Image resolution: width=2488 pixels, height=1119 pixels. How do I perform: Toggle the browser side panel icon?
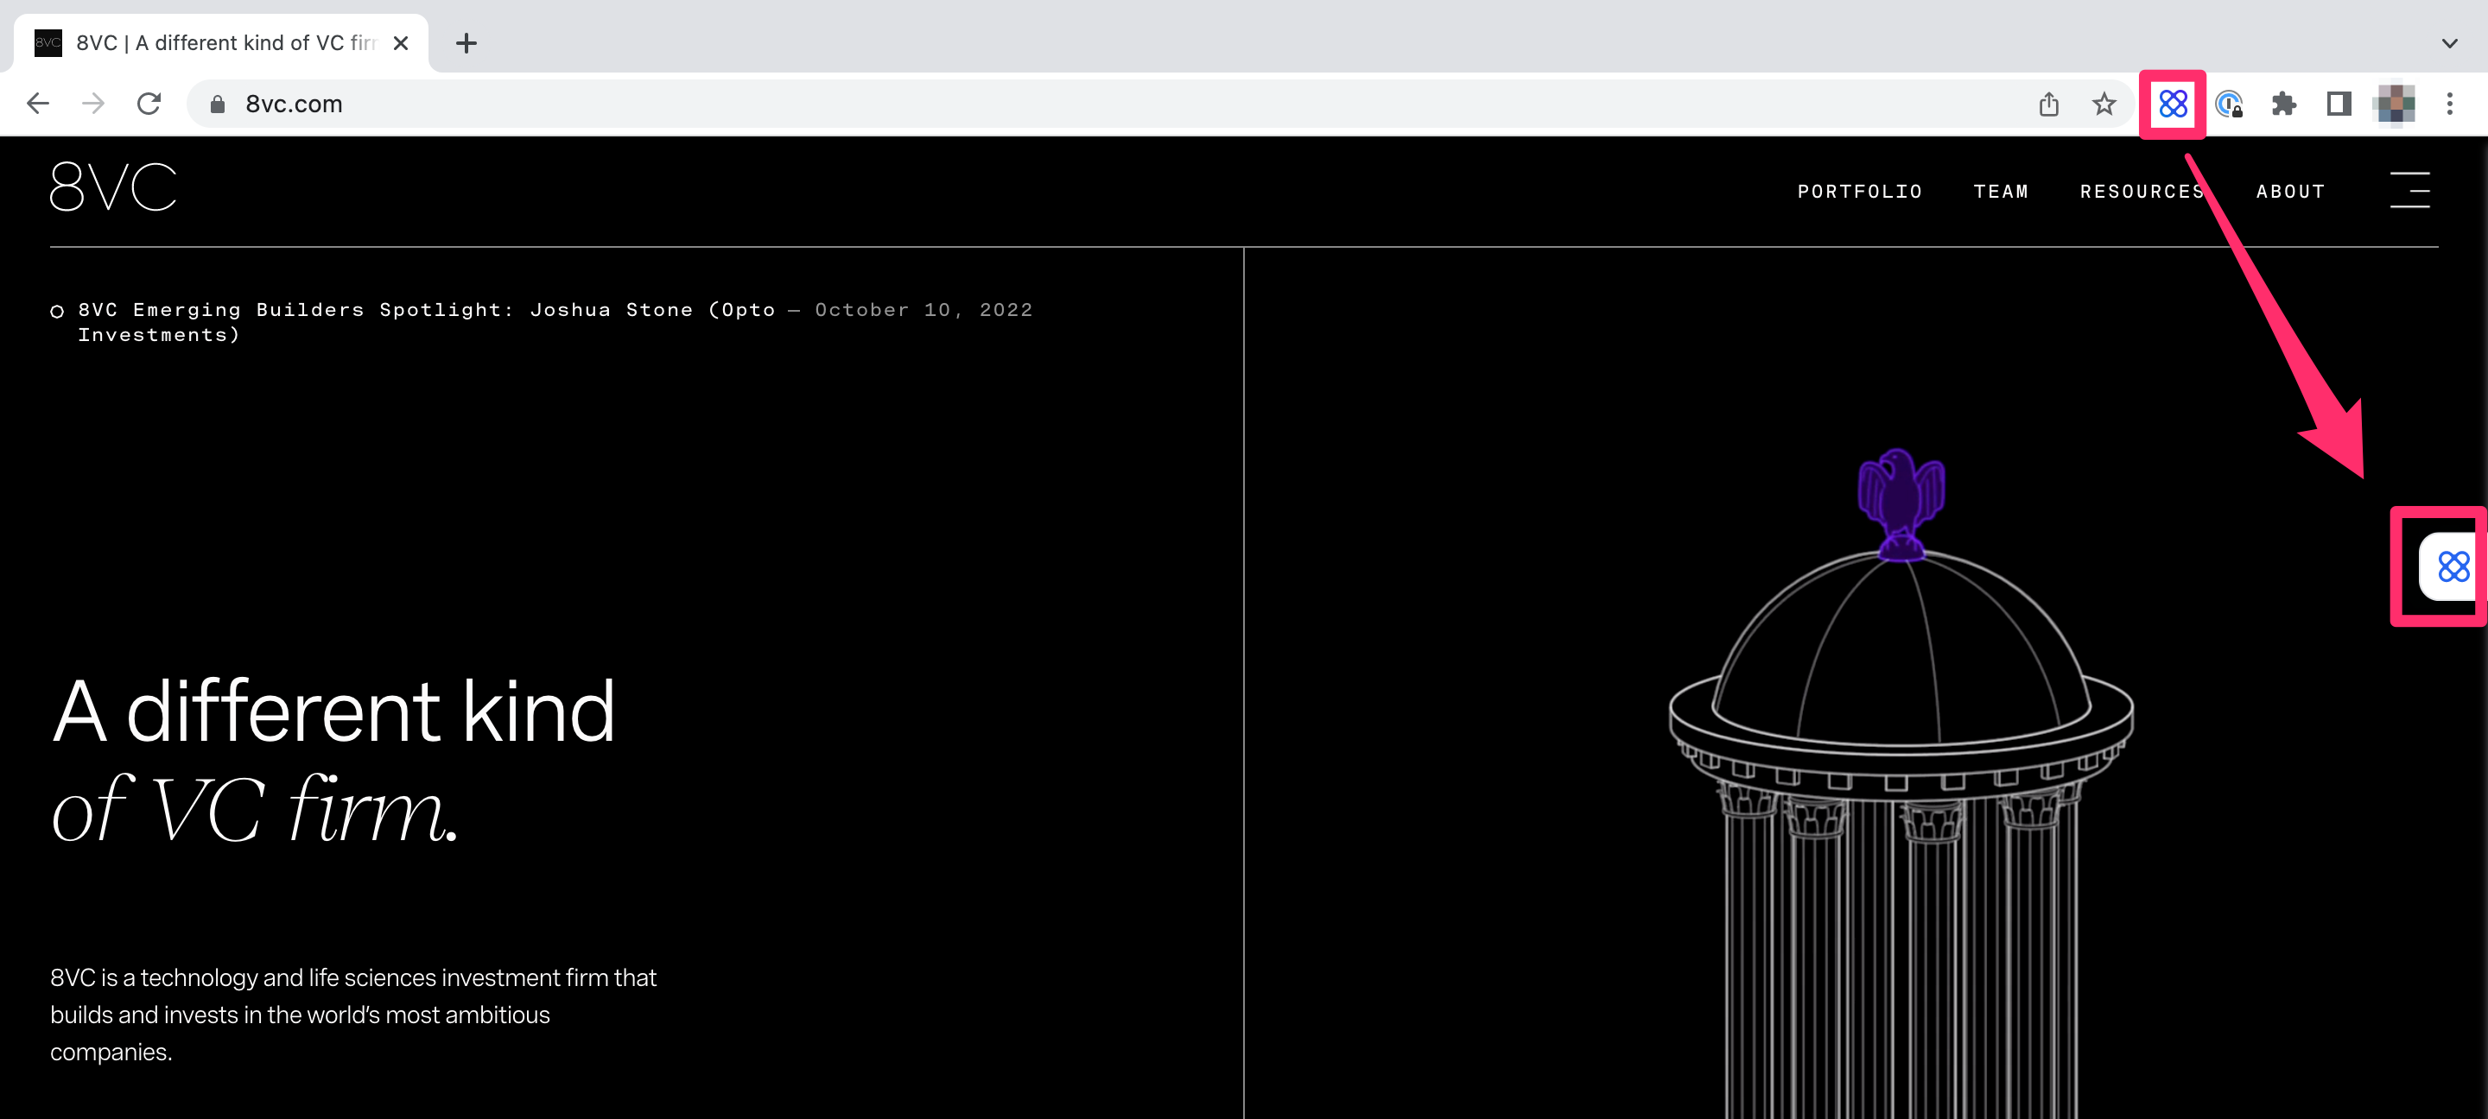point(2339,104)
